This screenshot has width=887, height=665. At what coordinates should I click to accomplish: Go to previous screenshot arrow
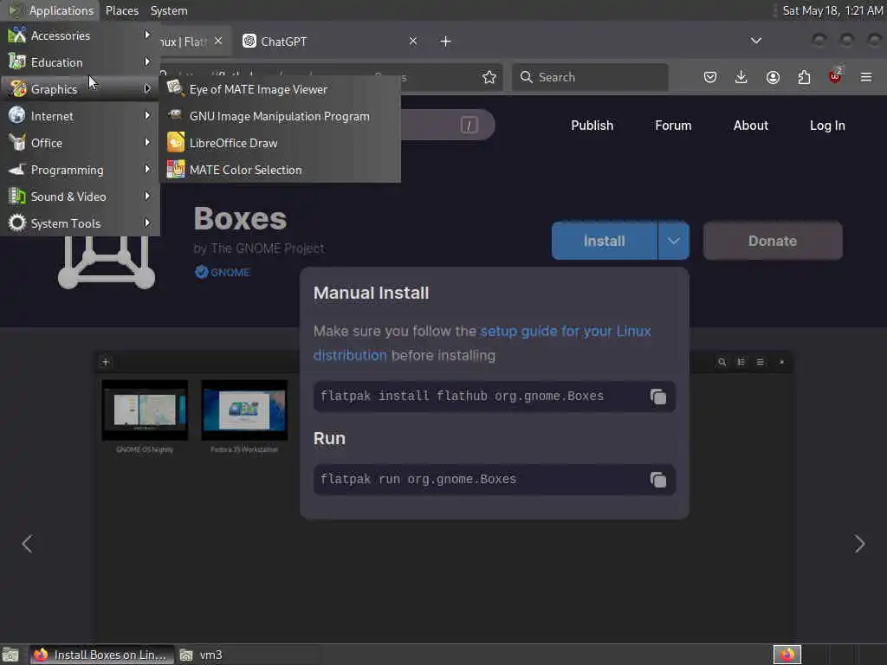pos(27,544)
